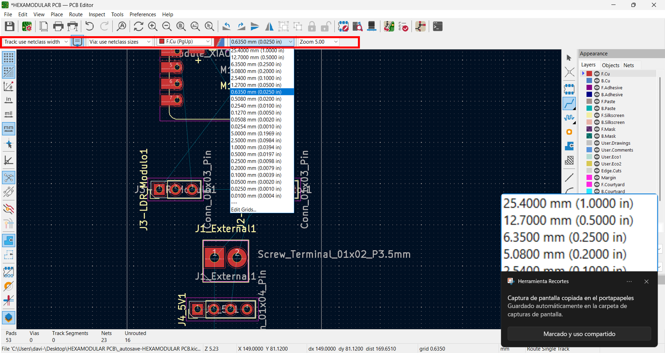
Task: Hide the B.Cu layer eye toggle
Action: (597, 81)
